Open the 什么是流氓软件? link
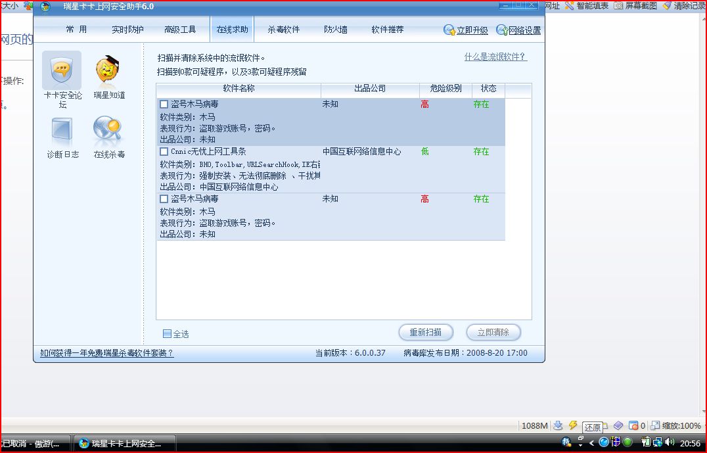Viewport: 707px width, 453px height. [495, 57]
